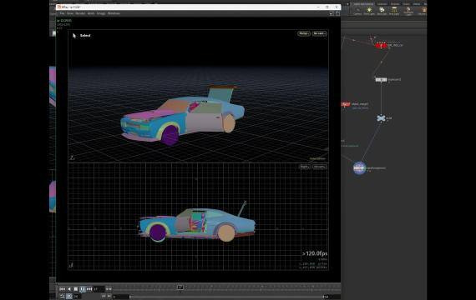Click the frame range slider bar
This screenshot has width=476, height=300.
pos(226,297)
